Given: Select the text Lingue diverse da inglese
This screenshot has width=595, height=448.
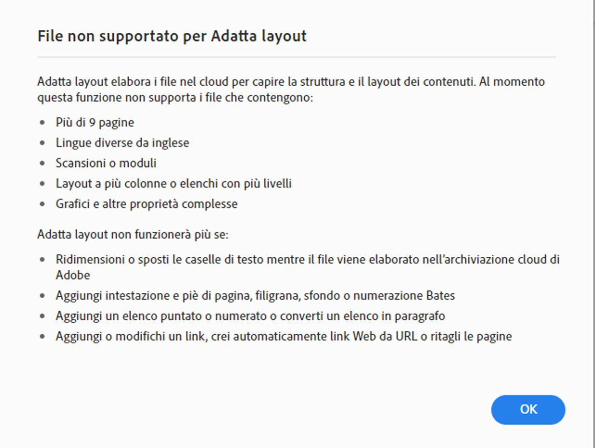Looking at the screenshot, I should click(123, 143).
